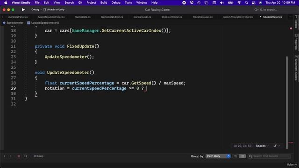Click the FixedUpdate method name
This screenshot has width=299, height=168.
click(81, 46)
